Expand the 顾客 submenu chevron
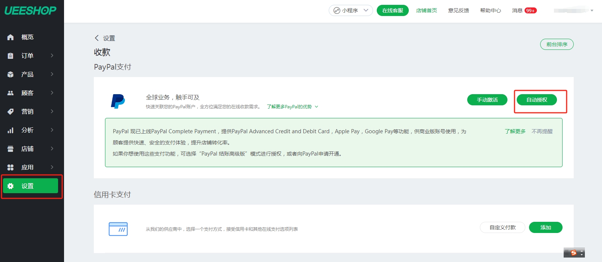602x262 pixels. pyautogui.click(x=52, y=93)
